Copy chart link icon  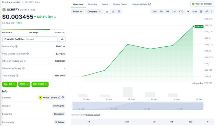(x=207, y=12)
